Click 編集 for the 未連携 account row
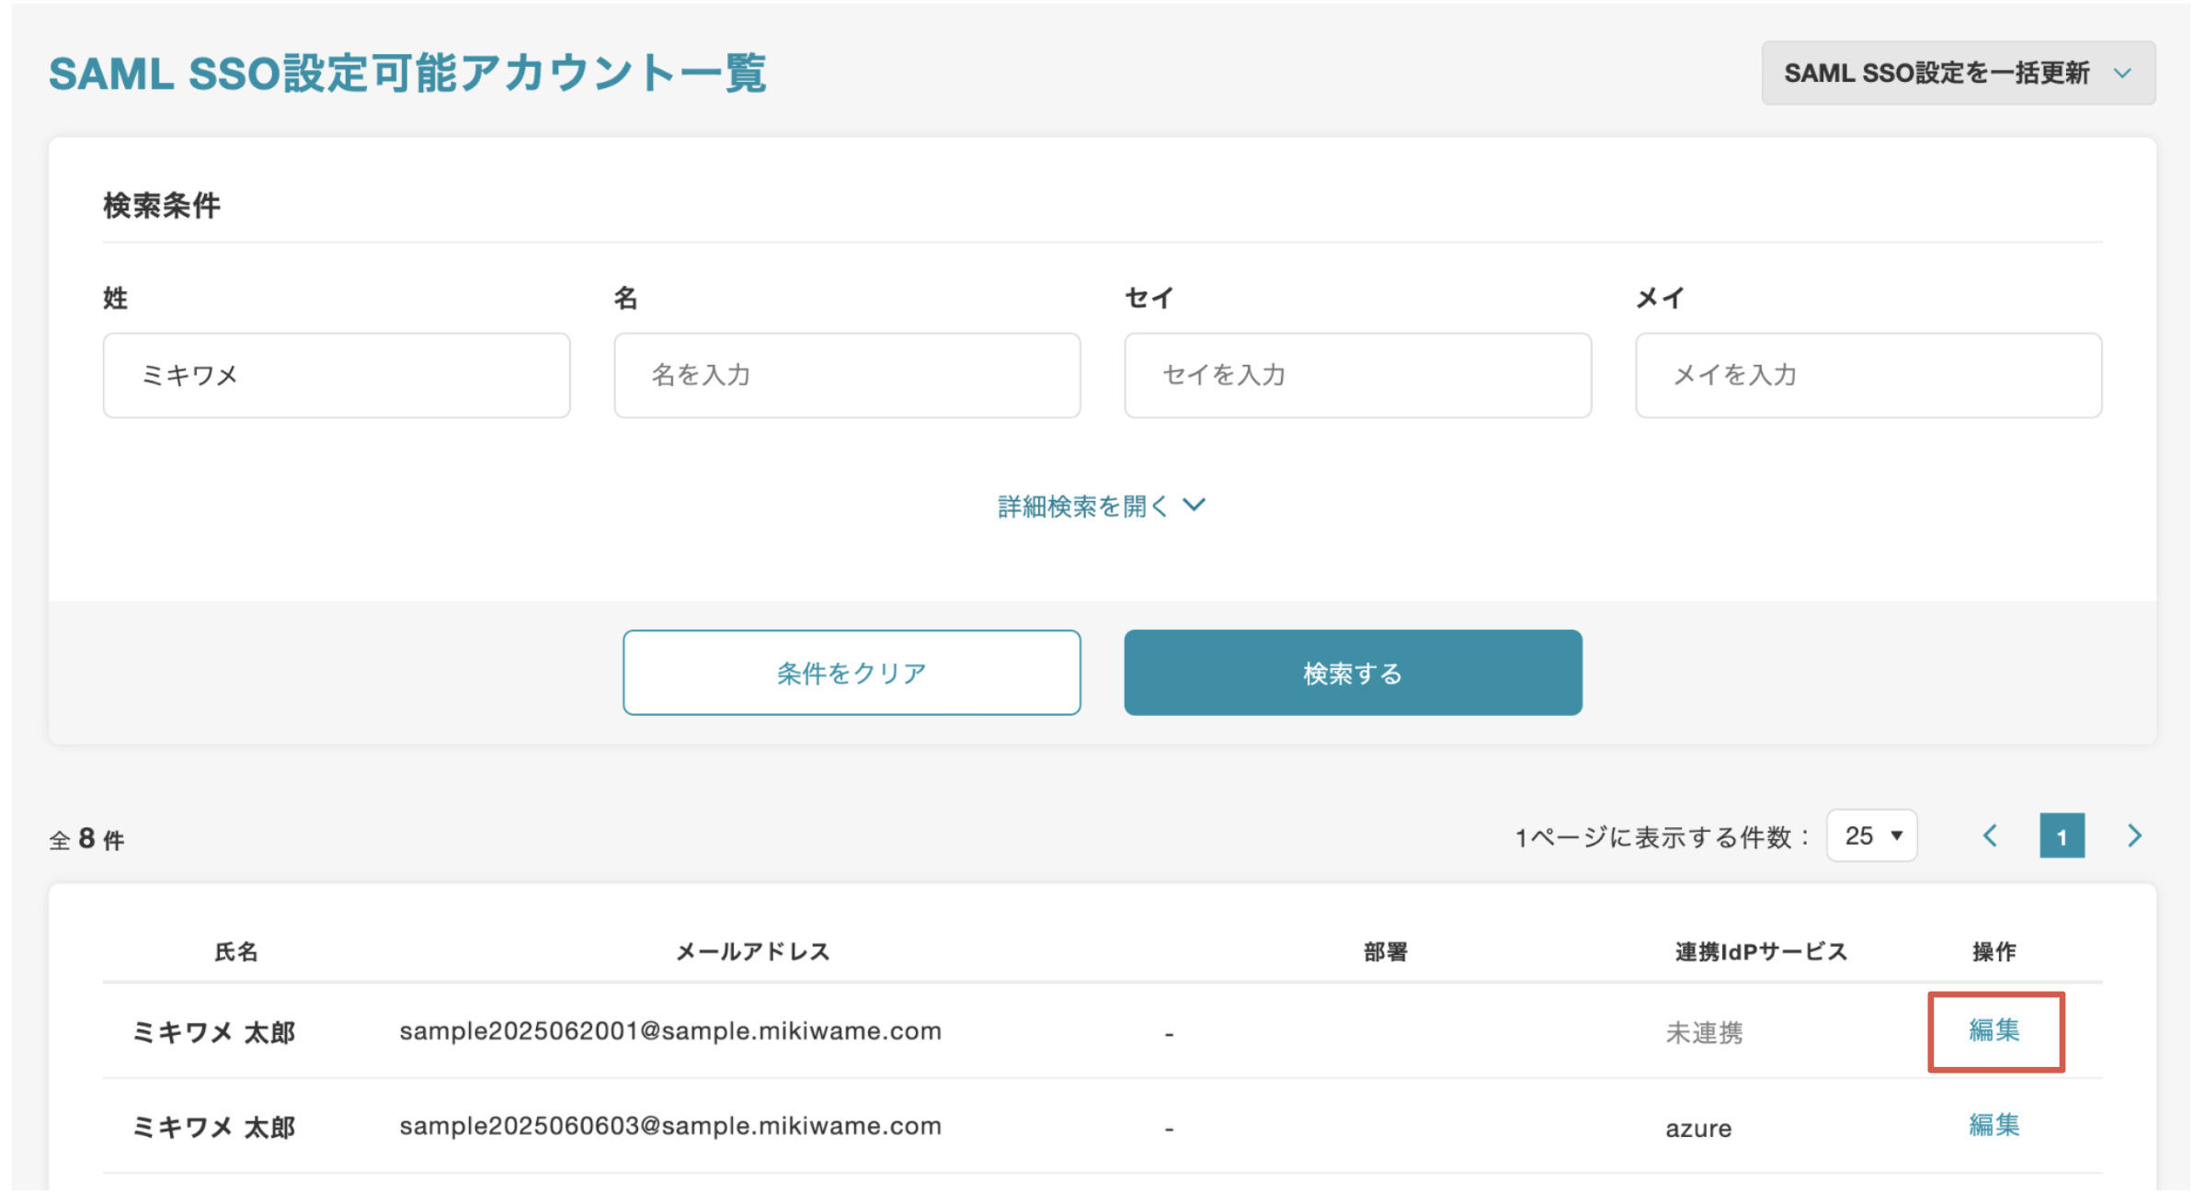 1994,1030
